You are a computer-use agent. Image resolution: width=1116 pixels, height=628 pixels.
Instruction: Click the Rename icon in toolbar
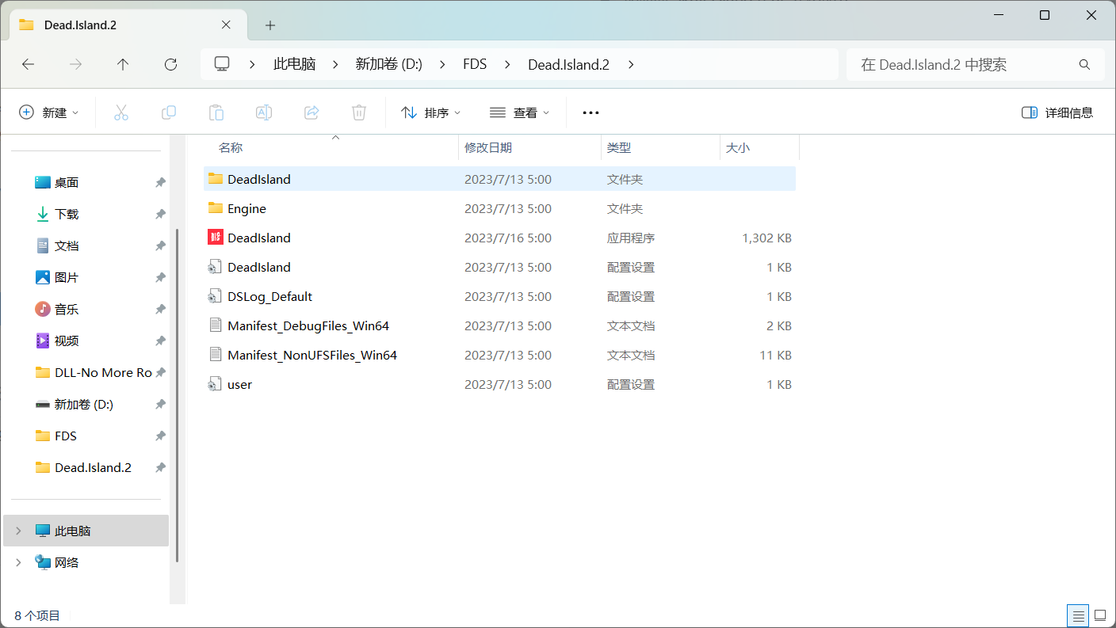pyautogui.click(x=264, y=112)
